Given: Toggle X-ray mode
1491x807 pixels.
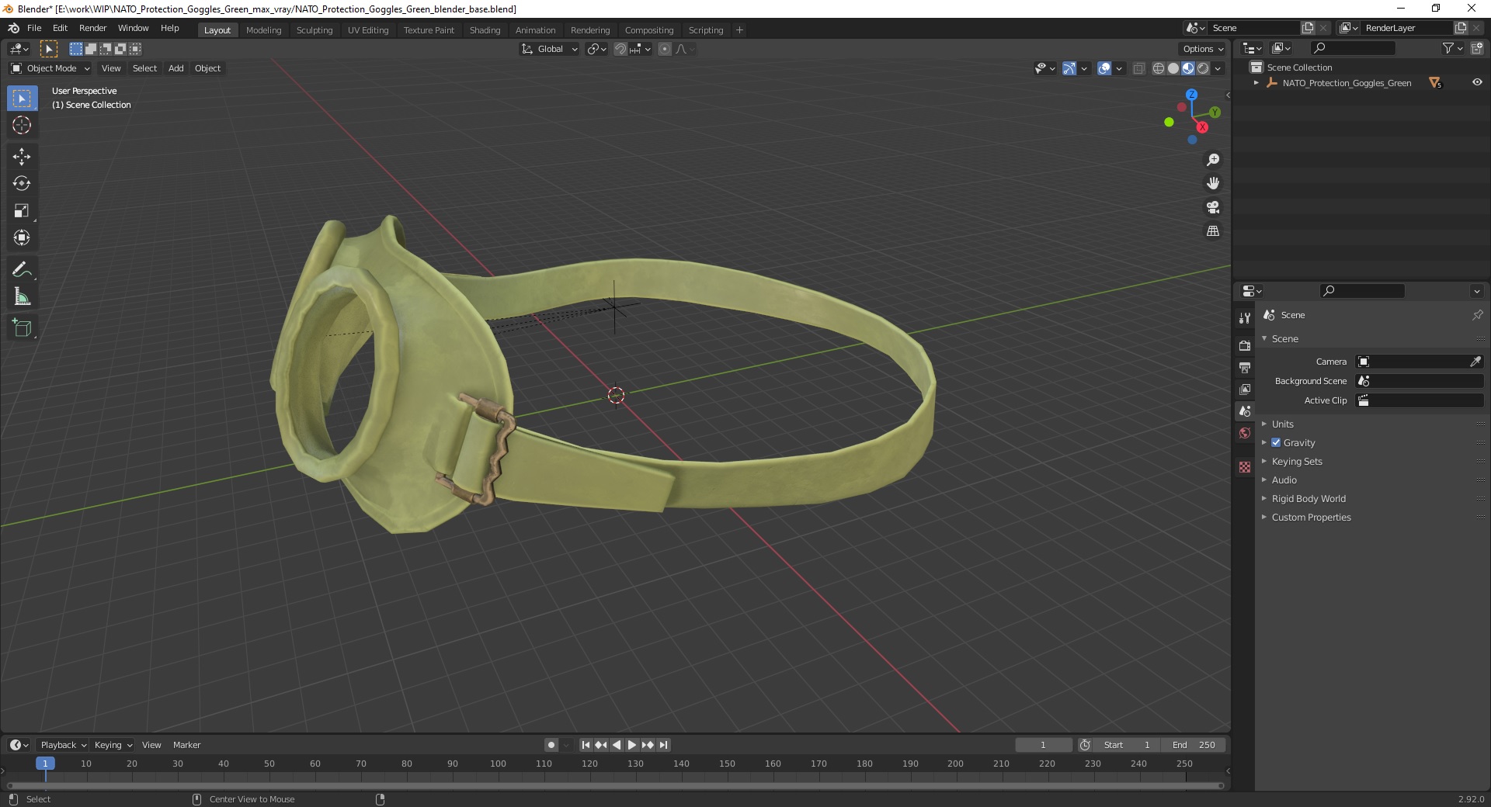Looking at the screenshot, I should point(1138,68).
